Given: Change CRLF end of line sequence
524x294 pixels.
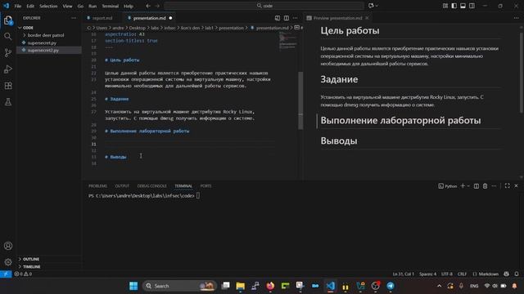Looking at the screenshot, I should pos(462,274).
